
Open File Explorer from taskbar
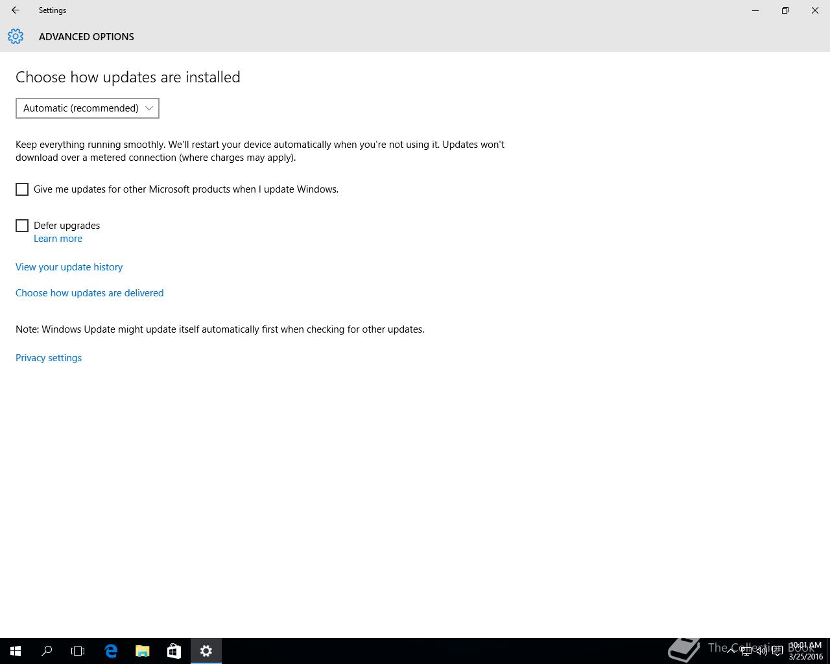(x=142, y=651)
